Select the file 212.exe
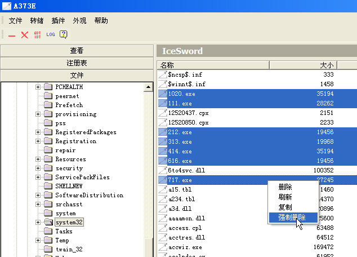Viewport: 357px width, 257px height. (180, 132)
